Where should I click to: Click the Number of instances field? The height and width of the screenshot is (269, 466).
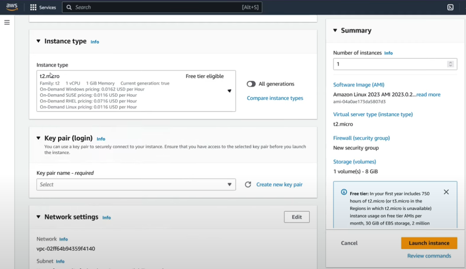point(395,64)
